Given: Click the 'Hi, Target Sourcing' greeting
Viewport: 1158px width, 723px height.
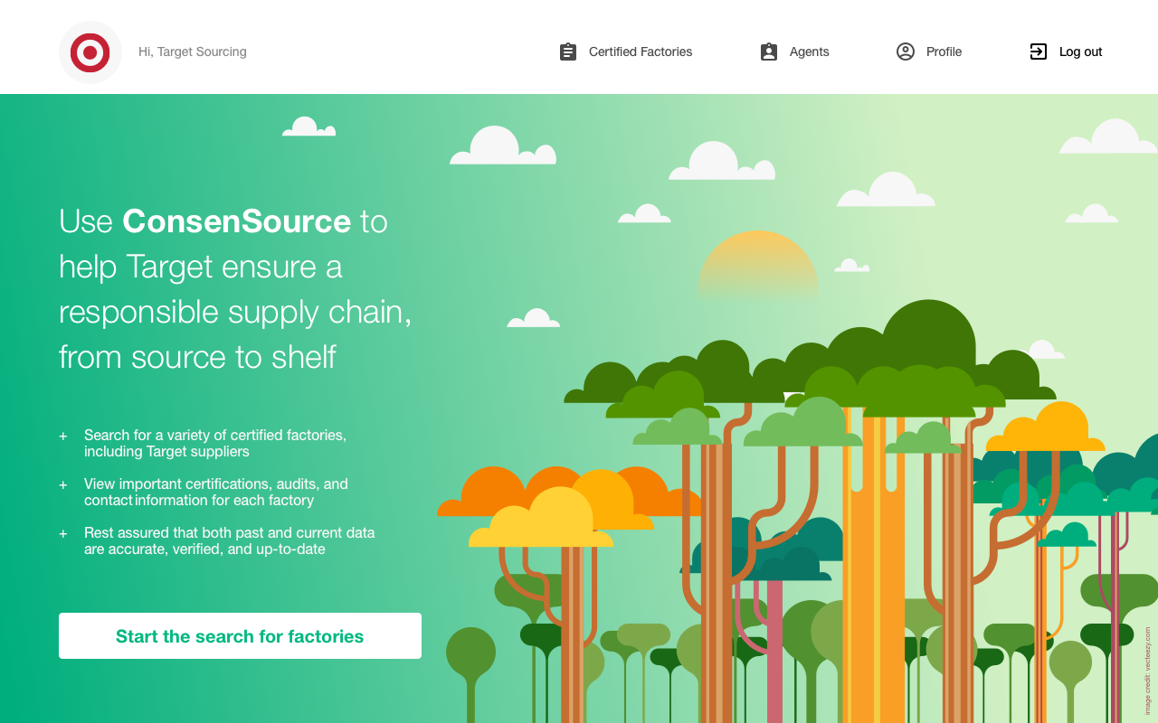Looking at the screenshot, I should (193, 52).
